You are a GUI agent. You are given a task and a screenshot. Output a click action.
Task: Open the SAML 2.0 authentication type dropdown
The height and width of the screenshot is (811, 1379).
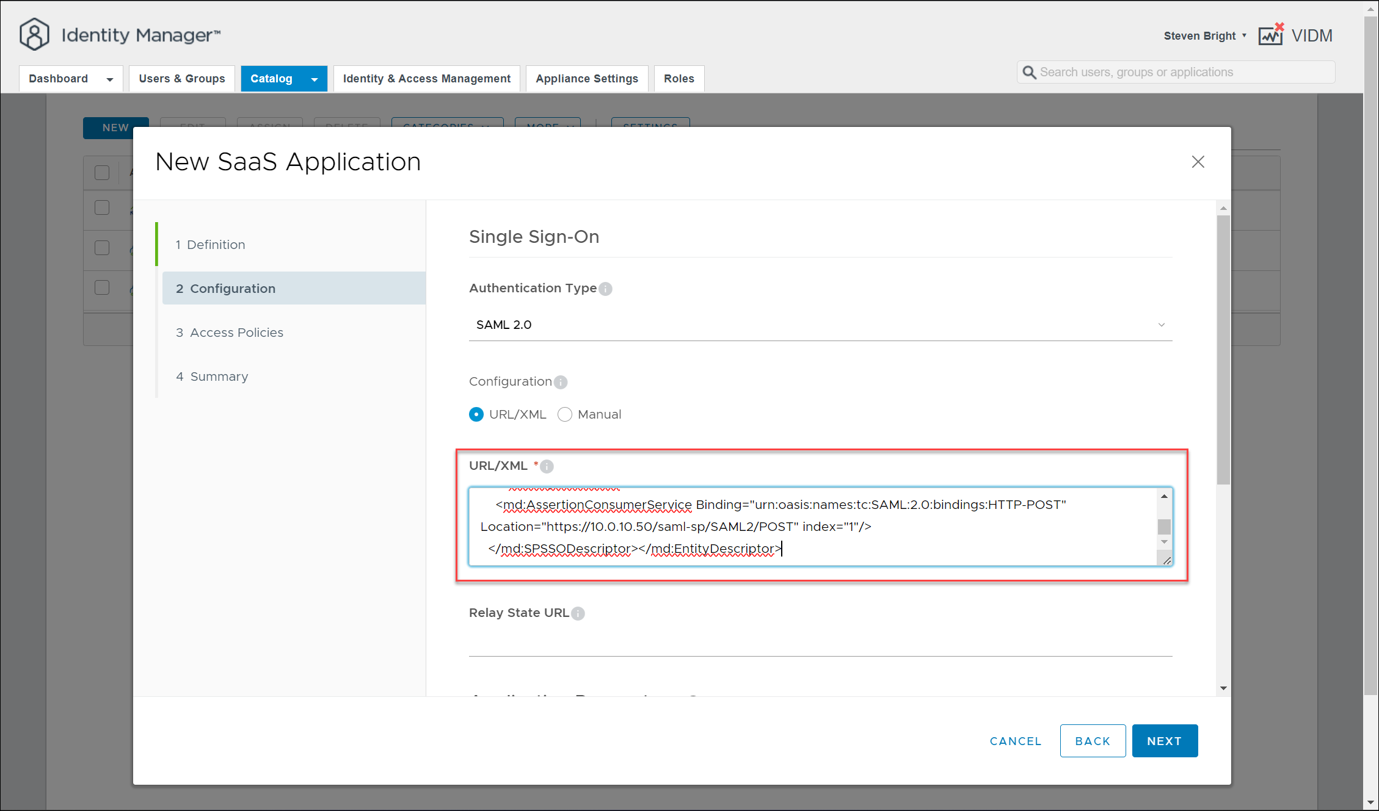click(x=820, y=325)
